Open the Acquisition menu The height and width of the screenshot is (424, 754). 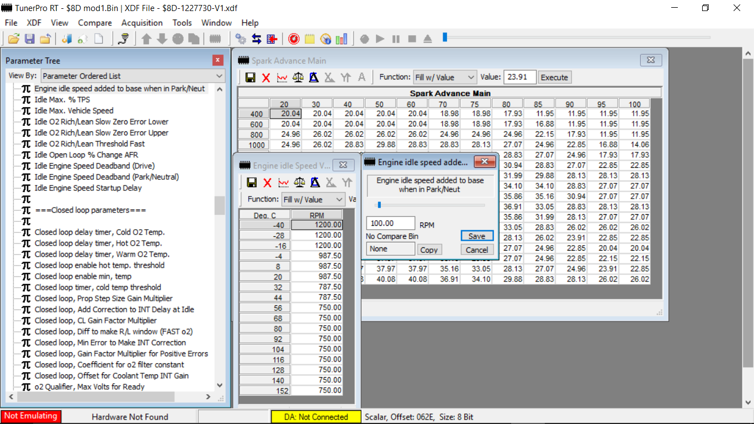click(x=142, y=23)
